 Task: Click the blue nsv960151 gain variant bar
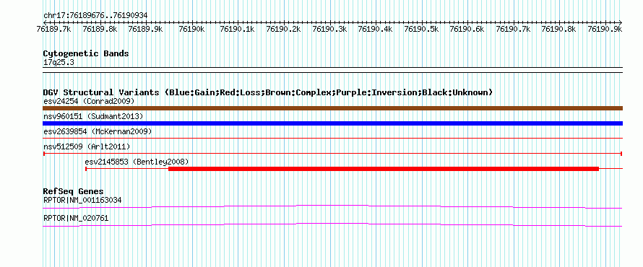tap(332, 123)
